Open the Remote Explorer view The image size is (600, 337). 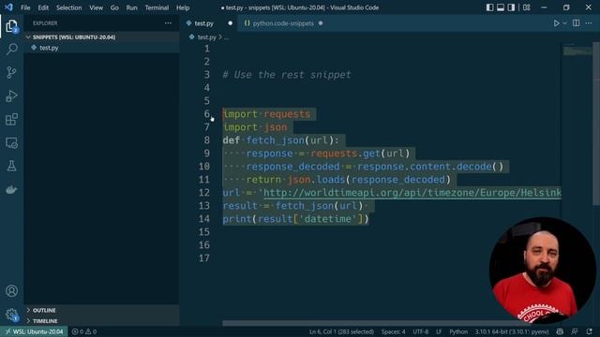11,142
